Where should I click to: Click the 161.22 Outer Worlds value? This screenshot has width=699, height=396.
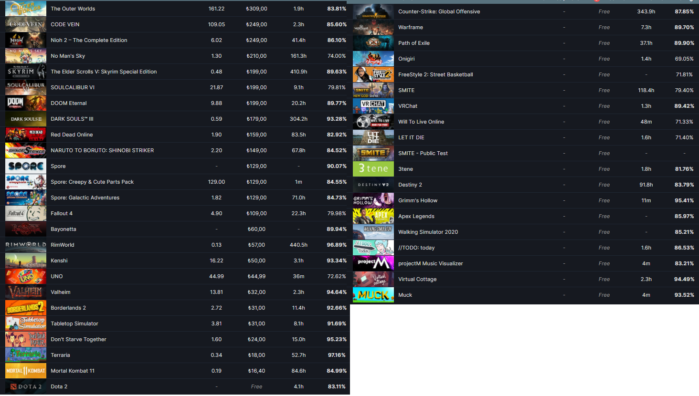(x=216, y=9)
